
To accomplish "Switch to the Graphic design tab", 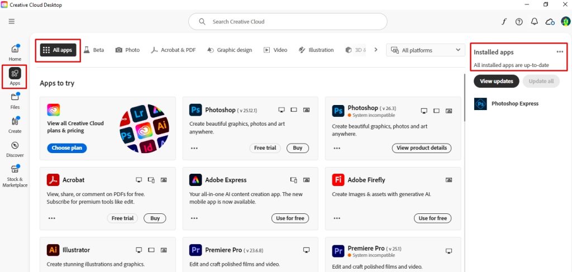I will 230,50.
